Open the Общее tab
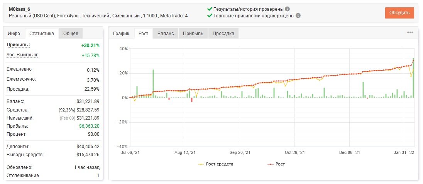Viewport: 423px width, 184px height. [71, 34]
